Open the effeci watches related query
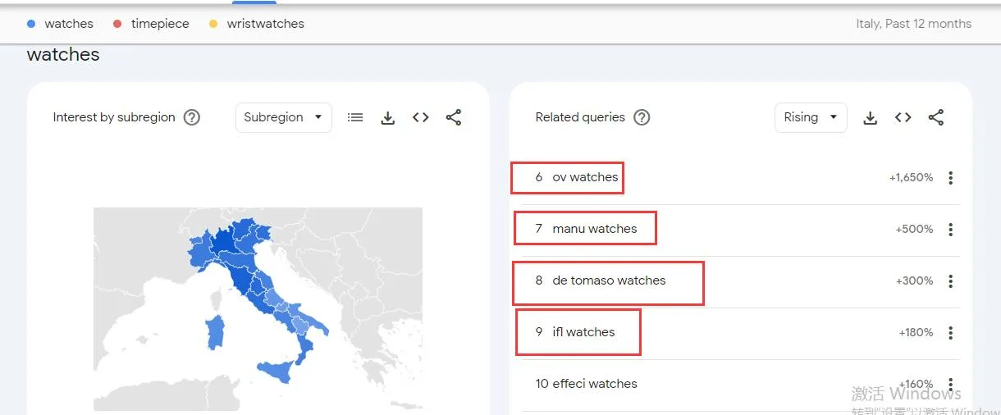Viewport: 1001px width, 415px height. [594, 384]
